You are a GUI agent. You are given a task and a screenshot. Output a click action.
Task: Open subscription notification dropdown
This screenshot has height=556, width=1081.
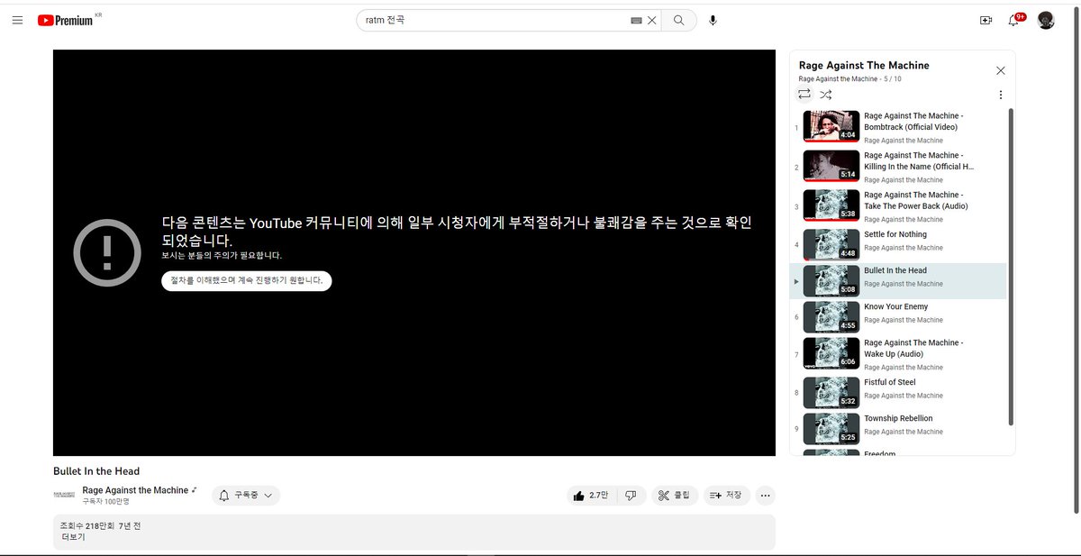246,496
